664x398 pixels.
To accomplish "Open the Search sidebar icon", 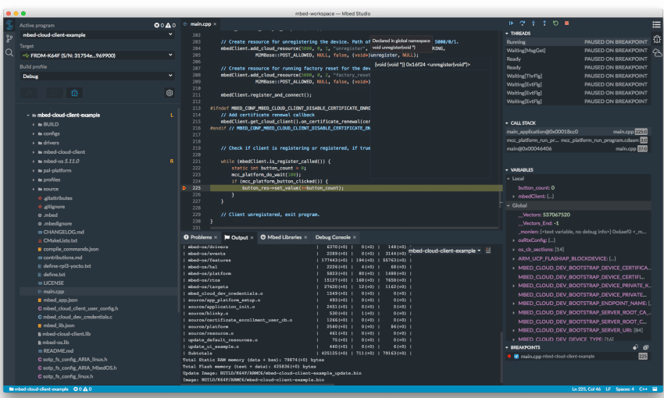I will click(x=9, y=52).
